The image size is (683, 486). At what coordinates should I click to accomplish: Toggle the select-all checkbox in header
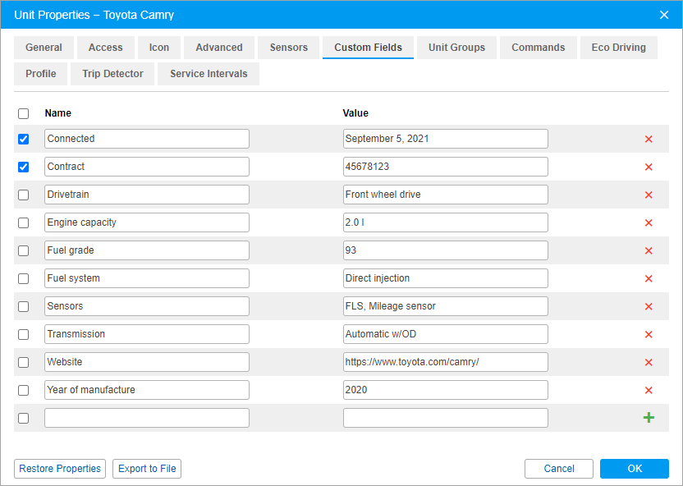point(24,114)
